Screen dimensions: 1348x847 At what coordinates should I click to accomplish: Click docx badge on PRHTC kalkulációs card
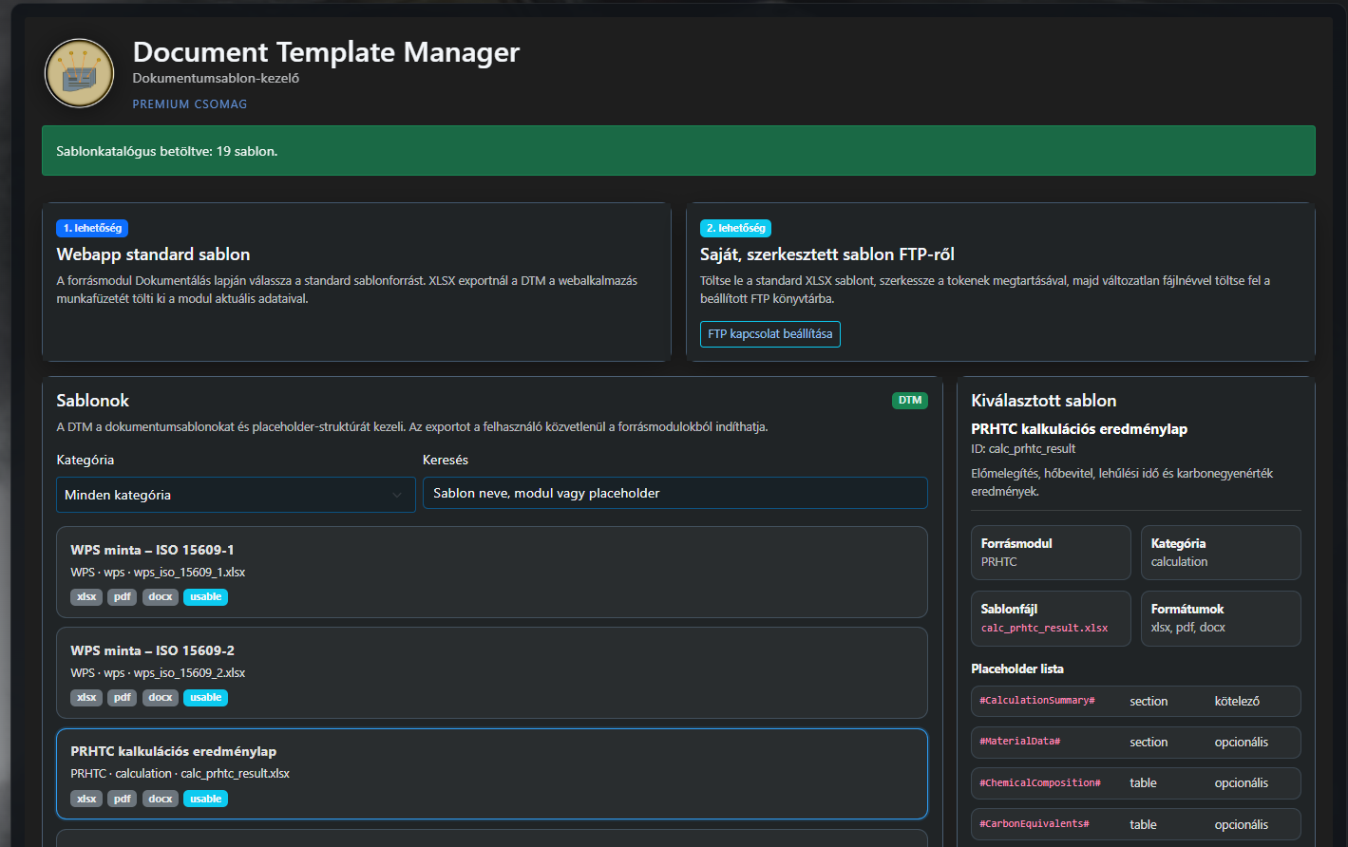tap(161, 799)
